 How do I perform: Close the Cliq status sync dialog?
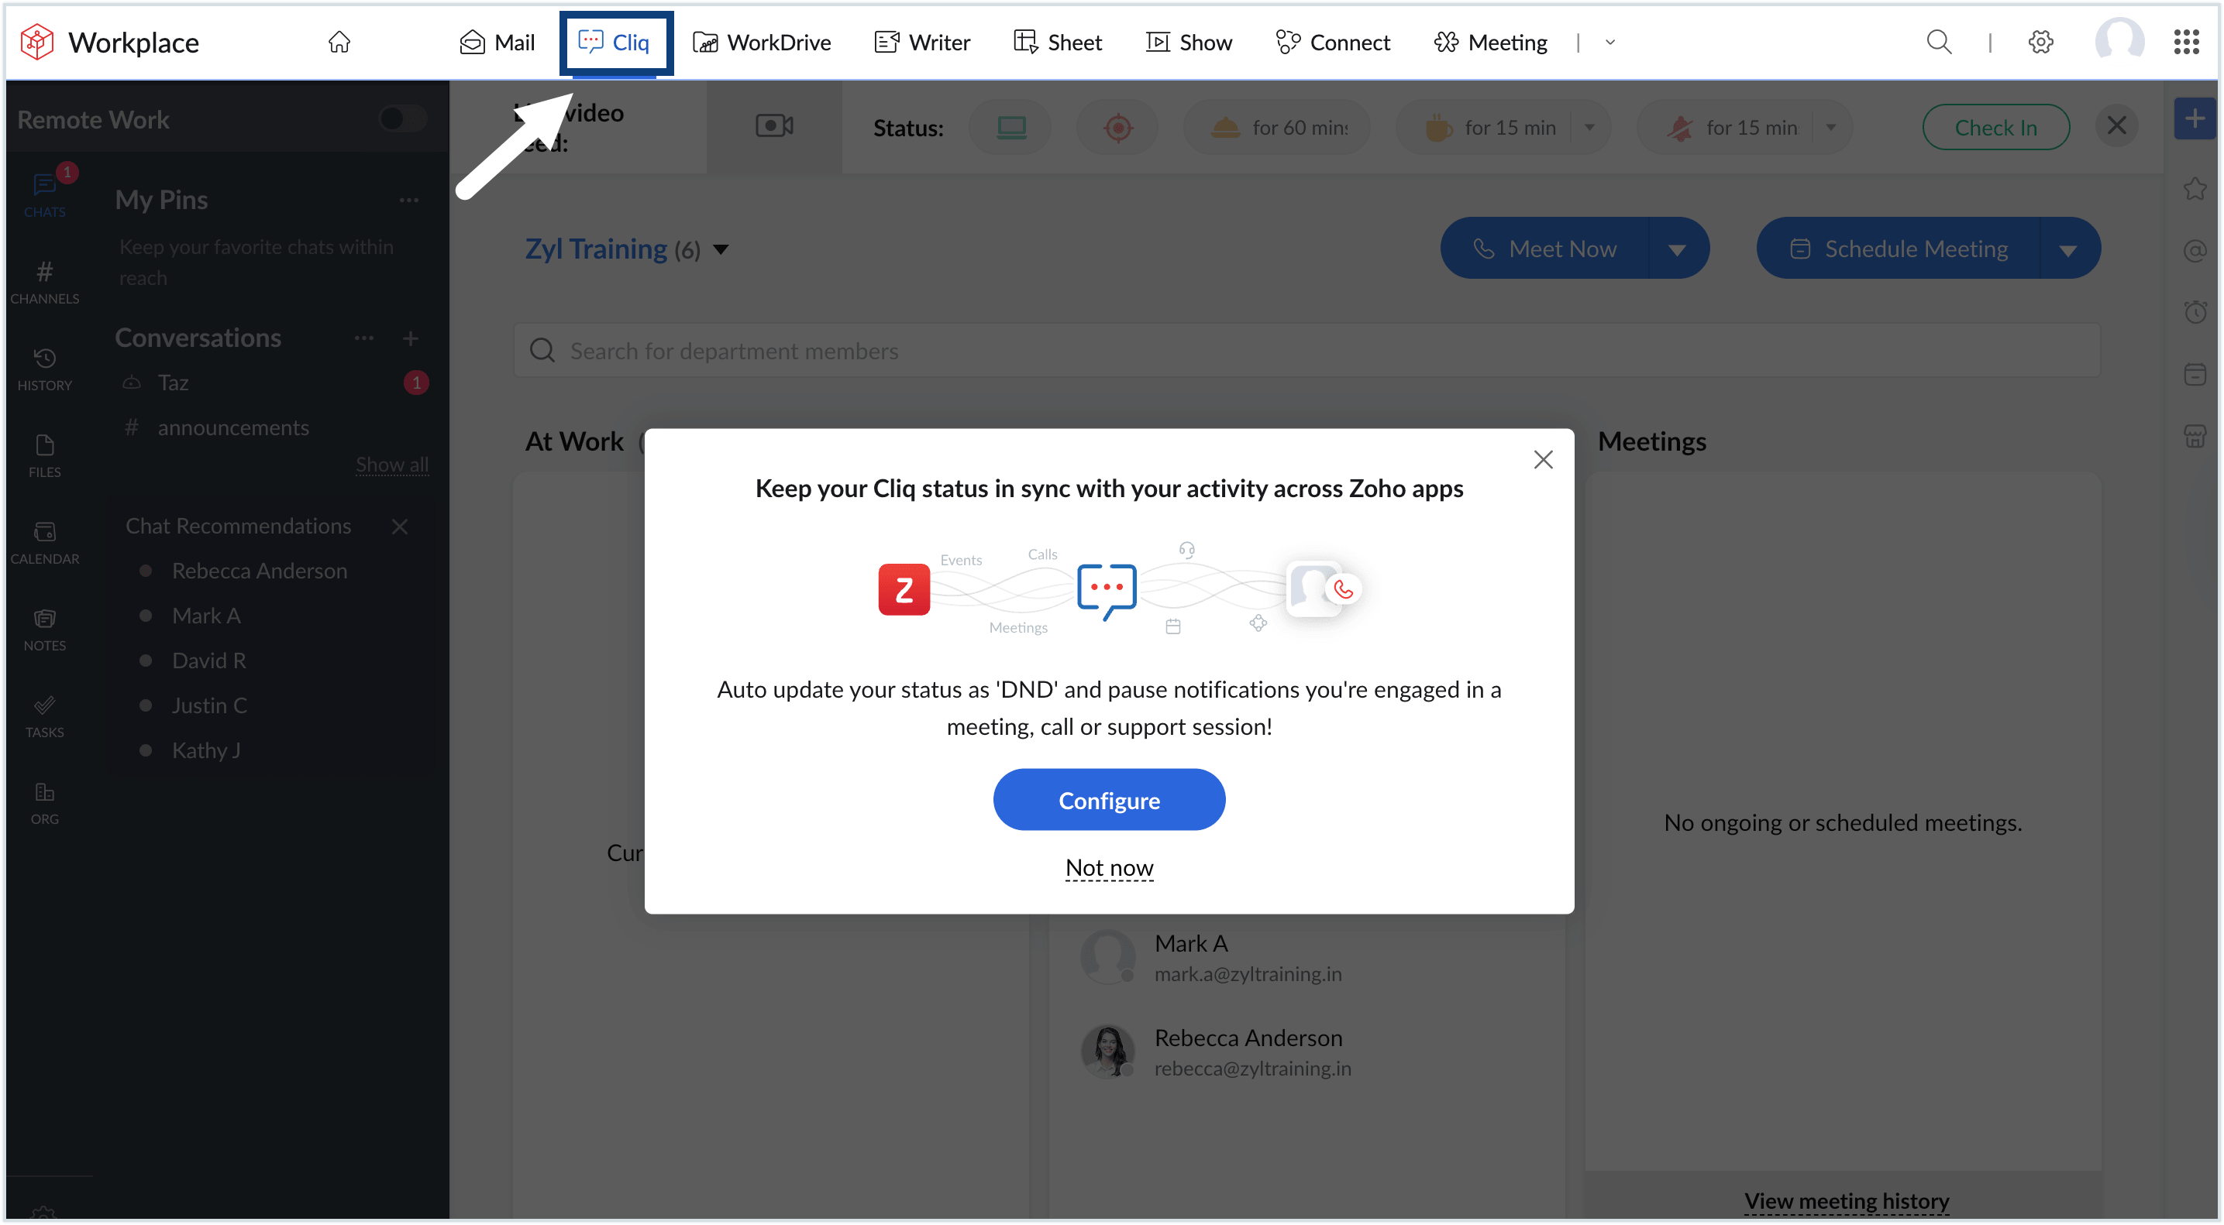(x=1543, y=459)
